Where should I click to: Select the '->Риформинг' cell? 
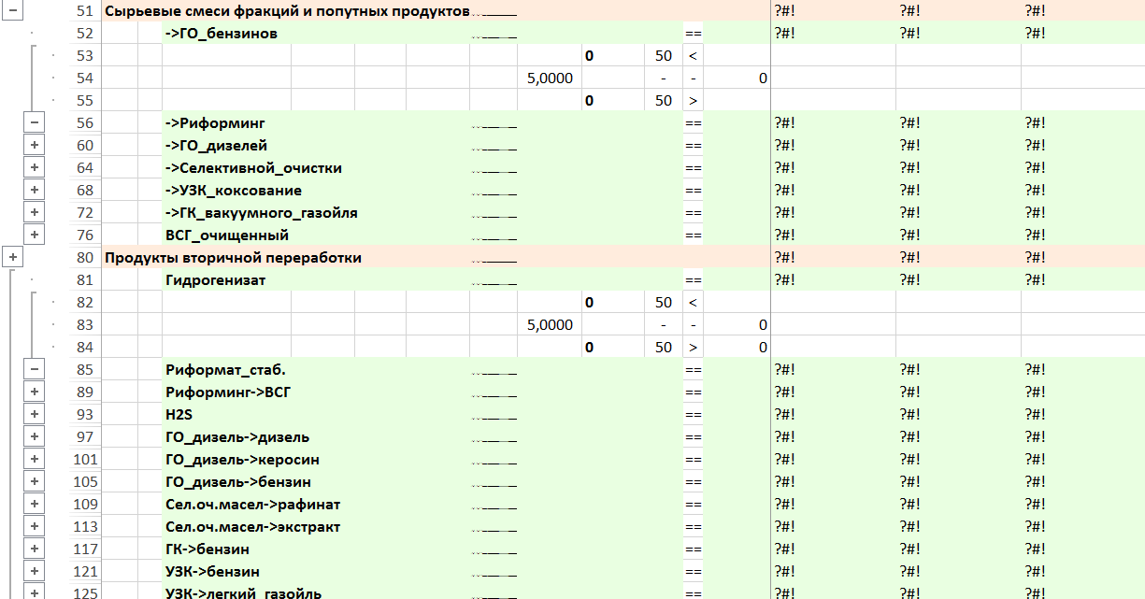[215, 123]
